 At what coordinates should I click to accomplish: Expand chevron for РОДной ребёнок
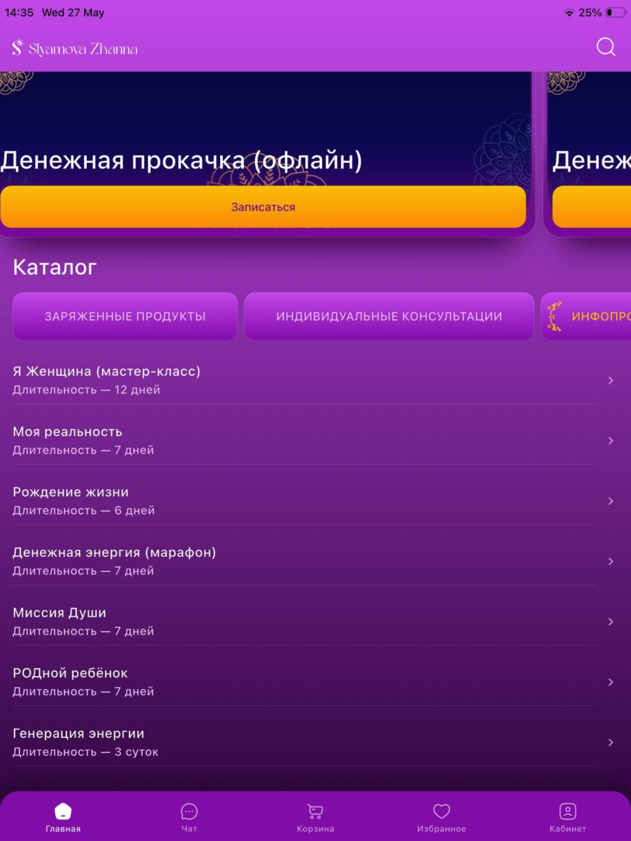coord(611,682)
